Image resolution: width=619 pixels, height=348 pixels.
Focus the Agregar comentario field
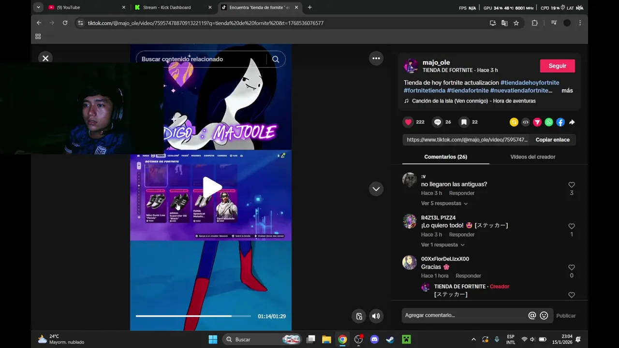click(464, 315)
